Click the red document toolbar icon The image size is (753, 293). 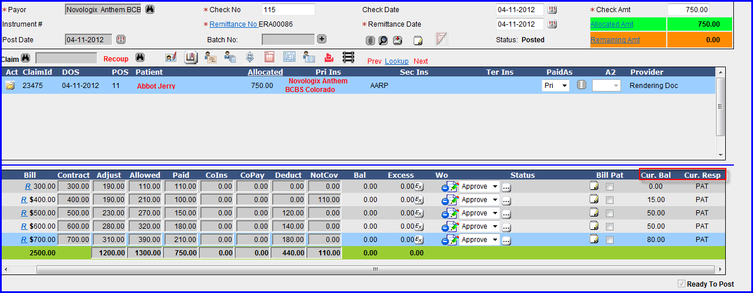tap(269, 57)
